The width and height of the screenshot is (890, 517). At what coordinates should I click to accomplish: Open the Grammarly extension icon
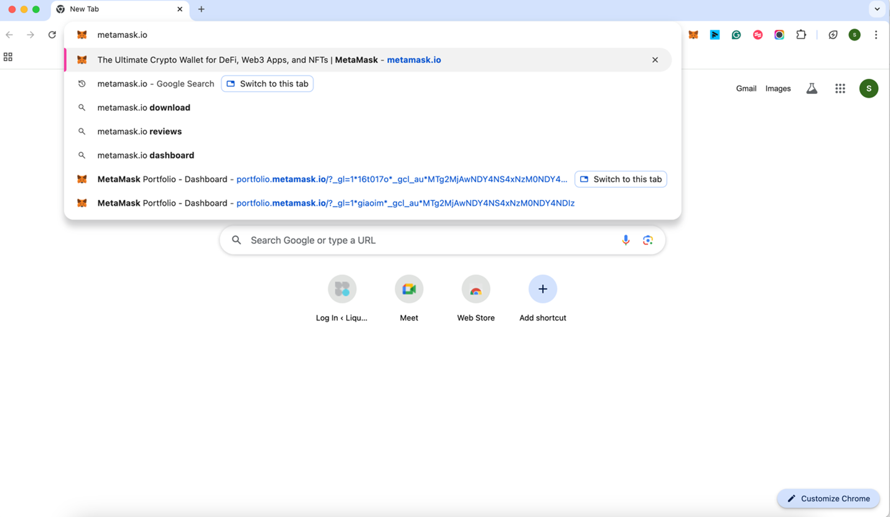point(736,35)
